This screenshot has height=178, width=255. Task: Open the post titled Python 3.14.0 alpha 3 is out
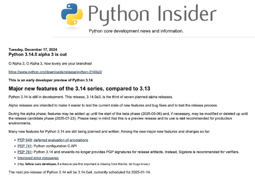38,54
